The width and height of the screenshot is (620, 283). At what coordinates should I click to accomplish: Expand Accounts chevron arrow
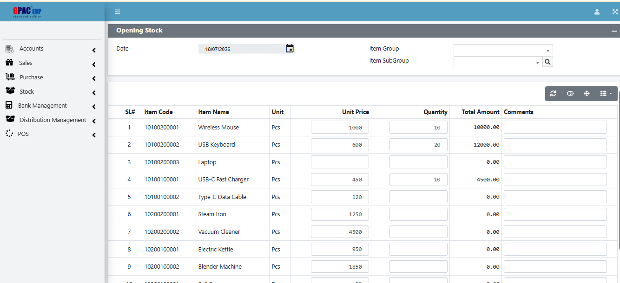point(94,50)
